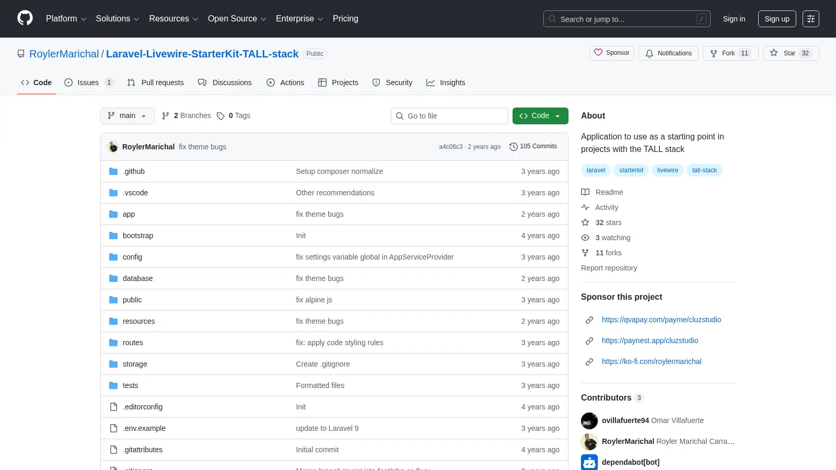The width and height of the screenshot is (836, 470).
Task: Star the repository with Star button
Action: (791, 53)
